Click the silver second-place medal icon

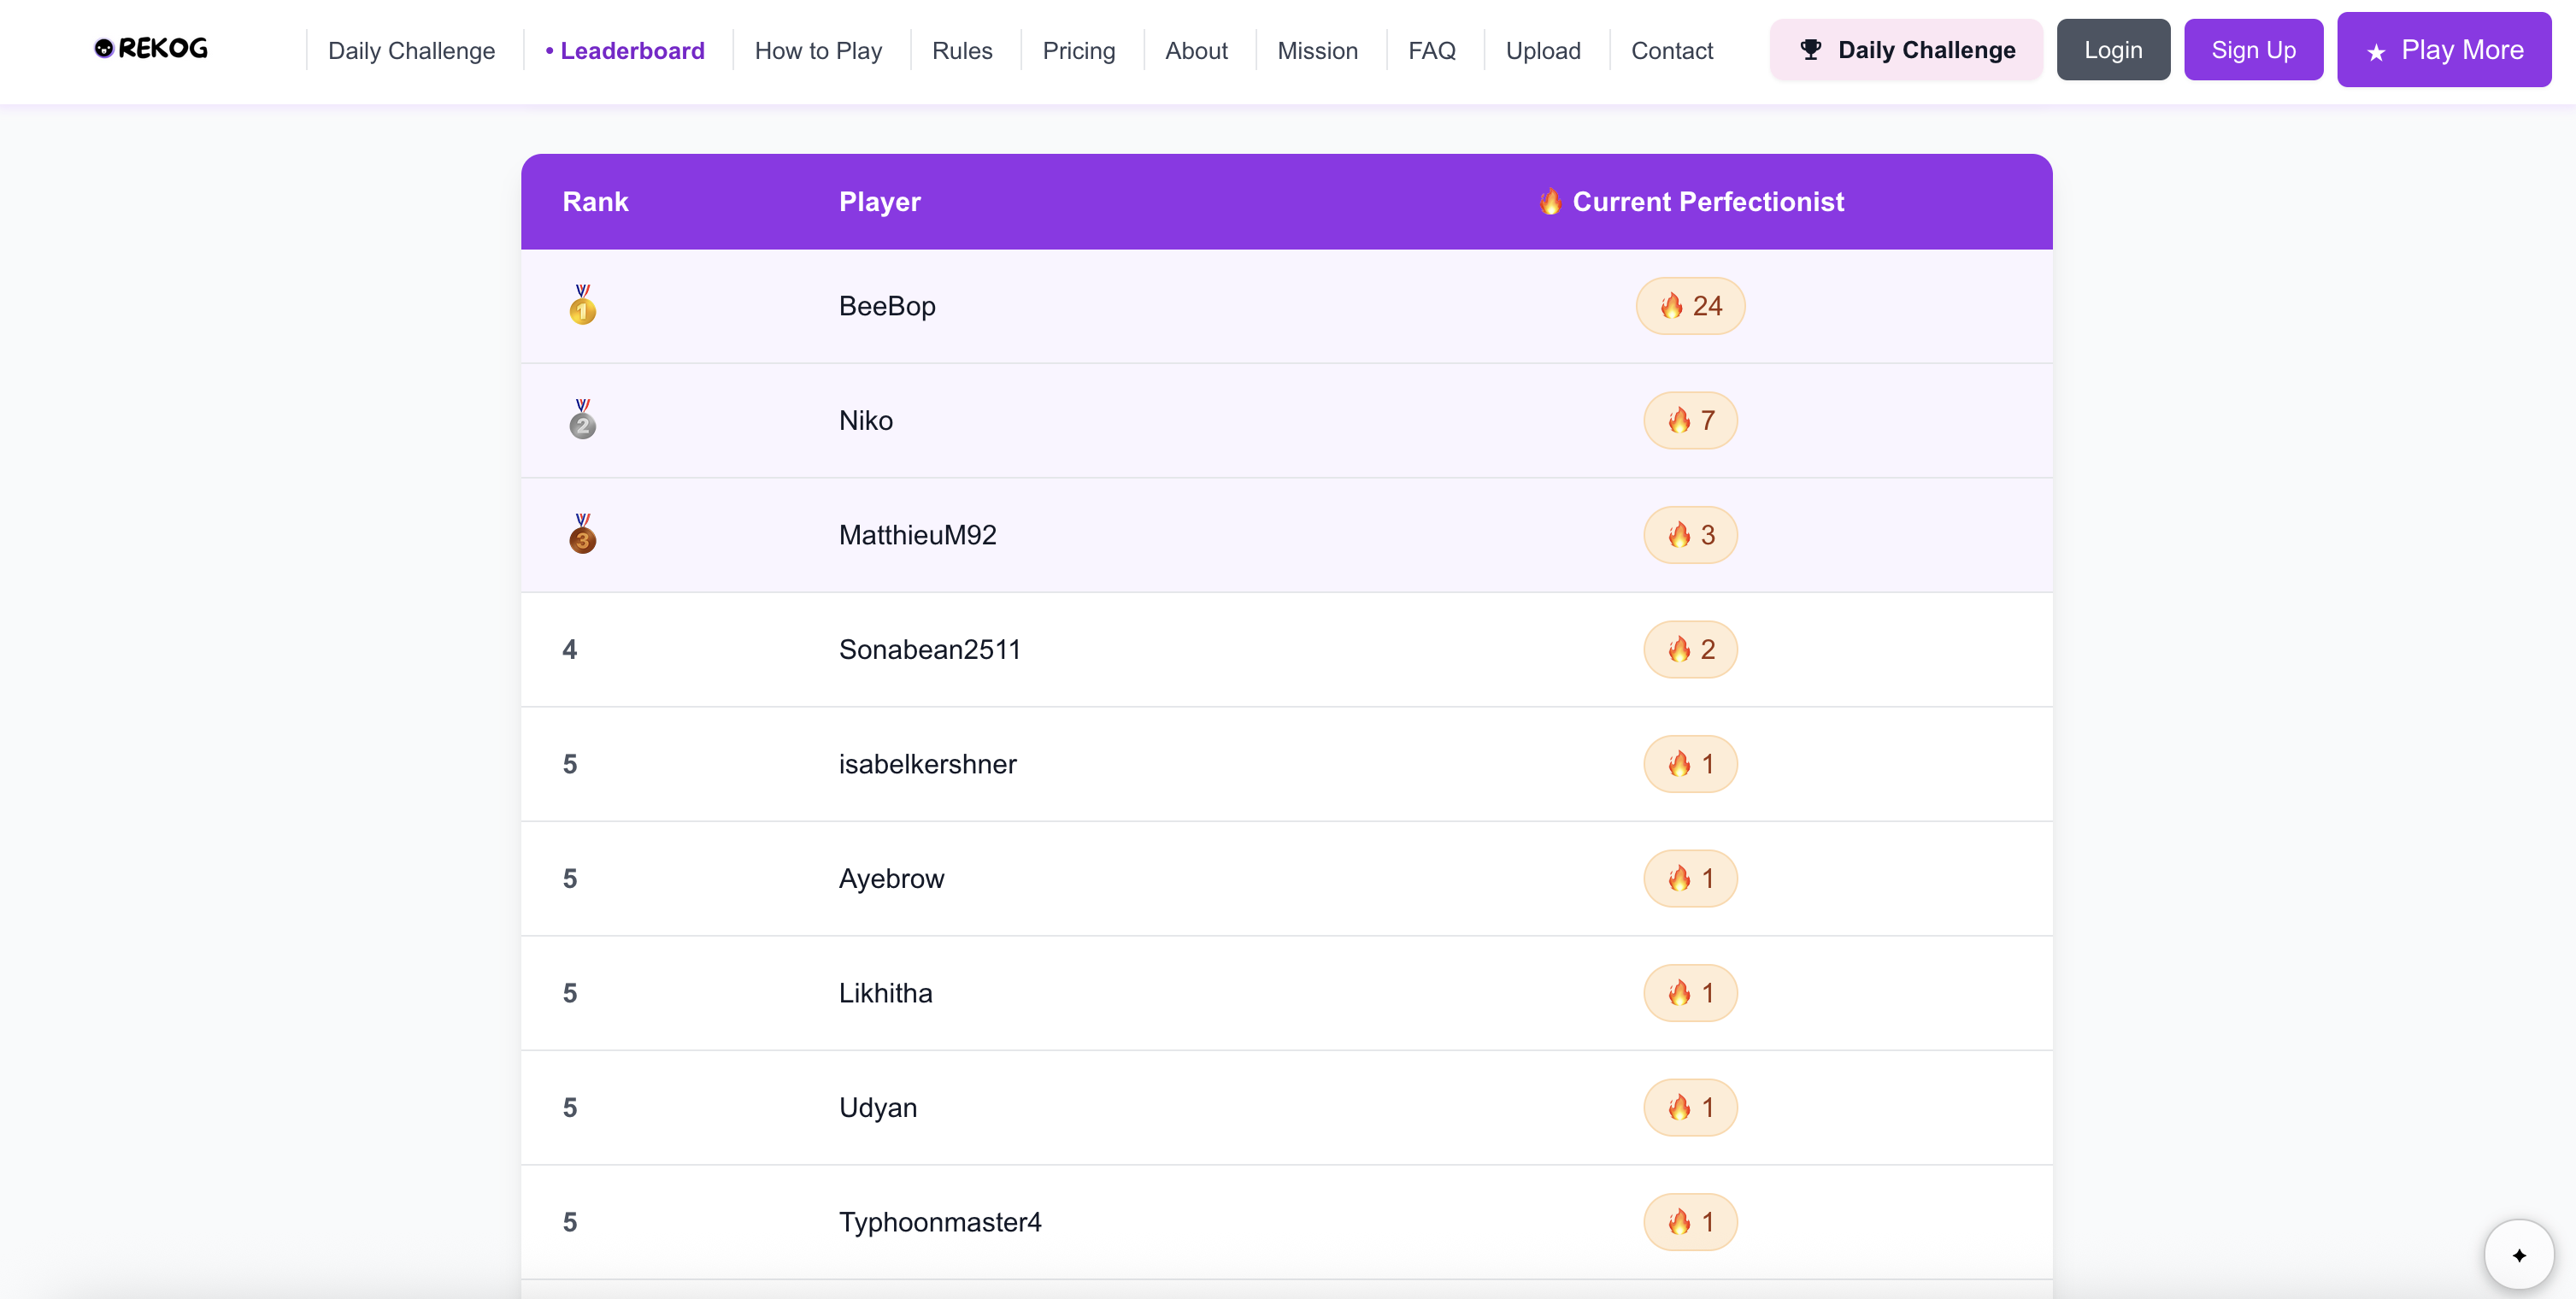582,420
